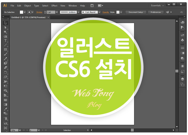Open the Layers panel icon
Viewport: 188px width, 135px height.
(x=182, y=79)
